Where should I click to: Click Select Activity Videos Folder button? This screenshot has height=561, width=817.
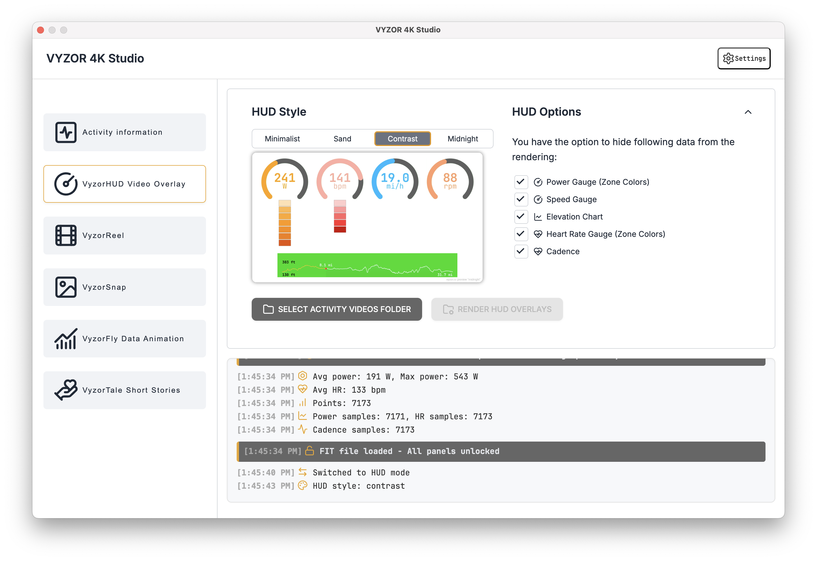pyautogui.click(x=336, y=309)
